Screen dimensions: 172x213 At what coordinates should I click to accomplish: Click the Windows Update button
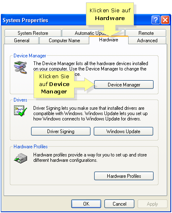pyautogui.click(x=123, y=131)
